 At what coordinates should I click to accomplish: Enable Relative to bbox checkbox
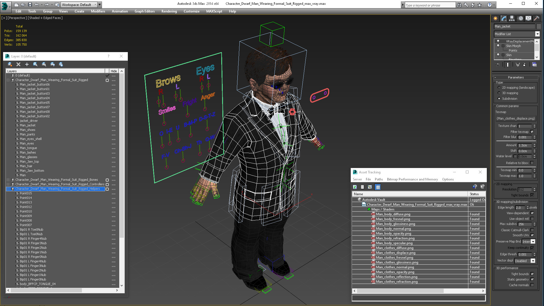coord(532,163)
